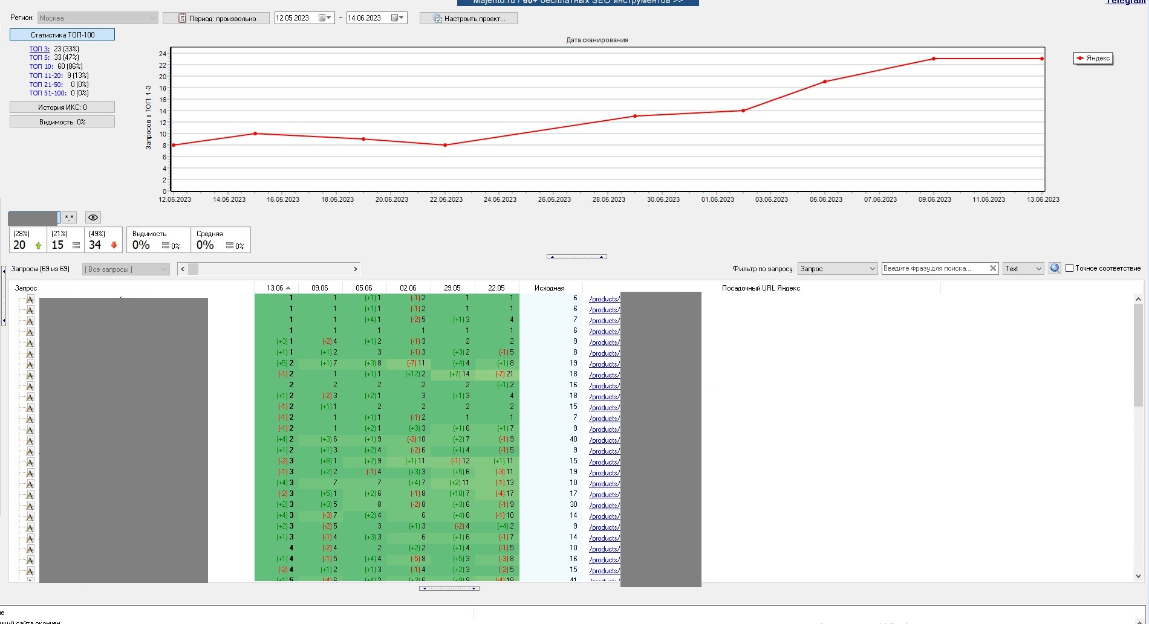The width and height of the screenshot is (1149, 624).
Task: Collapse the chart panel using splitter arrow
Action: [576, 257]
